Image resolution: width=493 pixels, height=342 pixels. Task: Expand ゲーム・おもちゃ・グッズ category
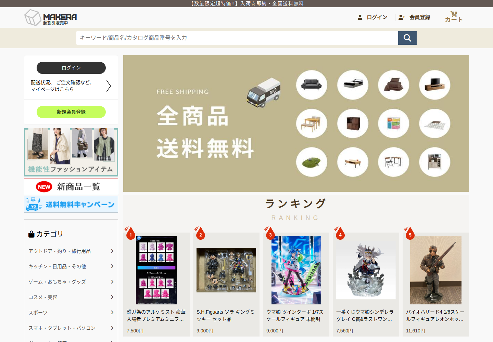coord(71,282)
